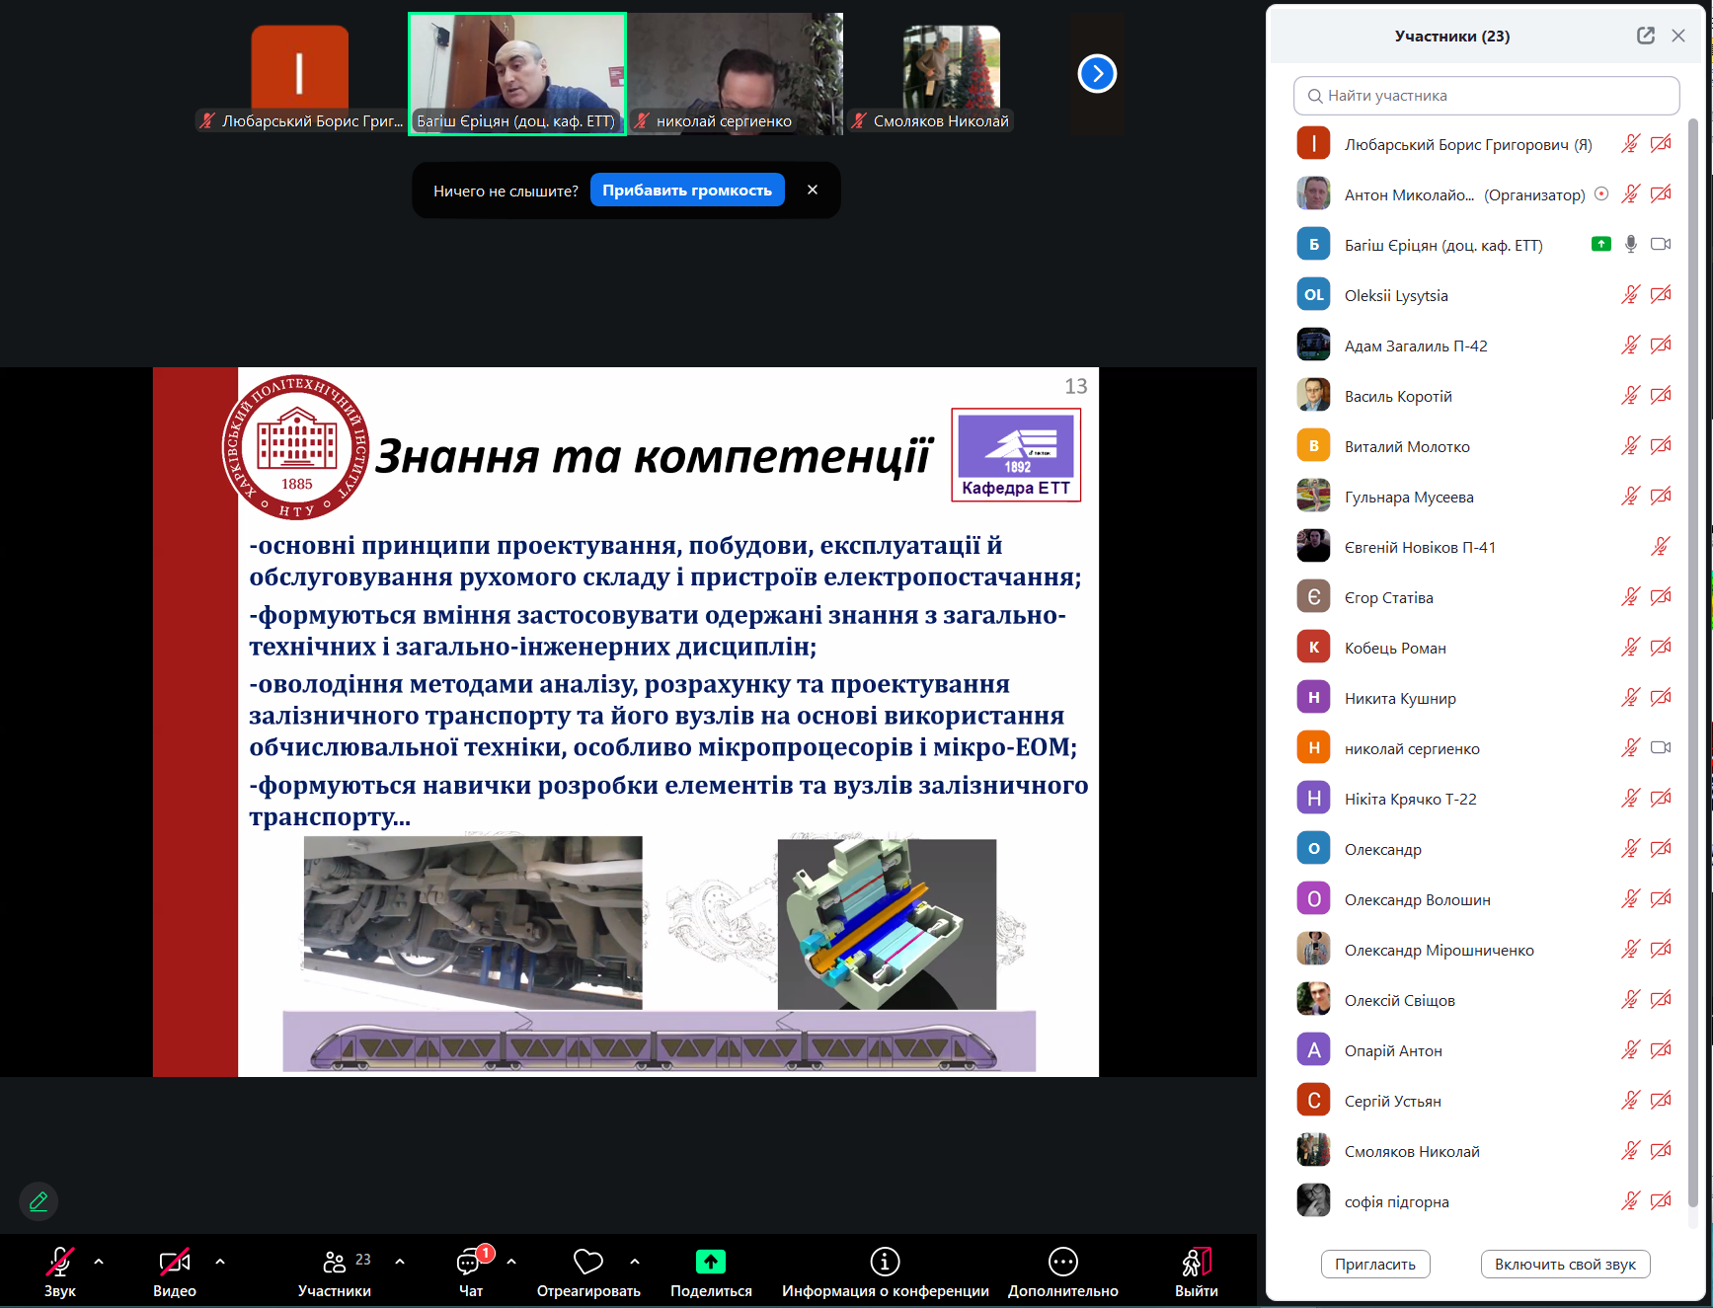This screenshot has width=1713, height=1308.
Task: Click the green annotation pencil icon
Action: [x=39, y=1201]
